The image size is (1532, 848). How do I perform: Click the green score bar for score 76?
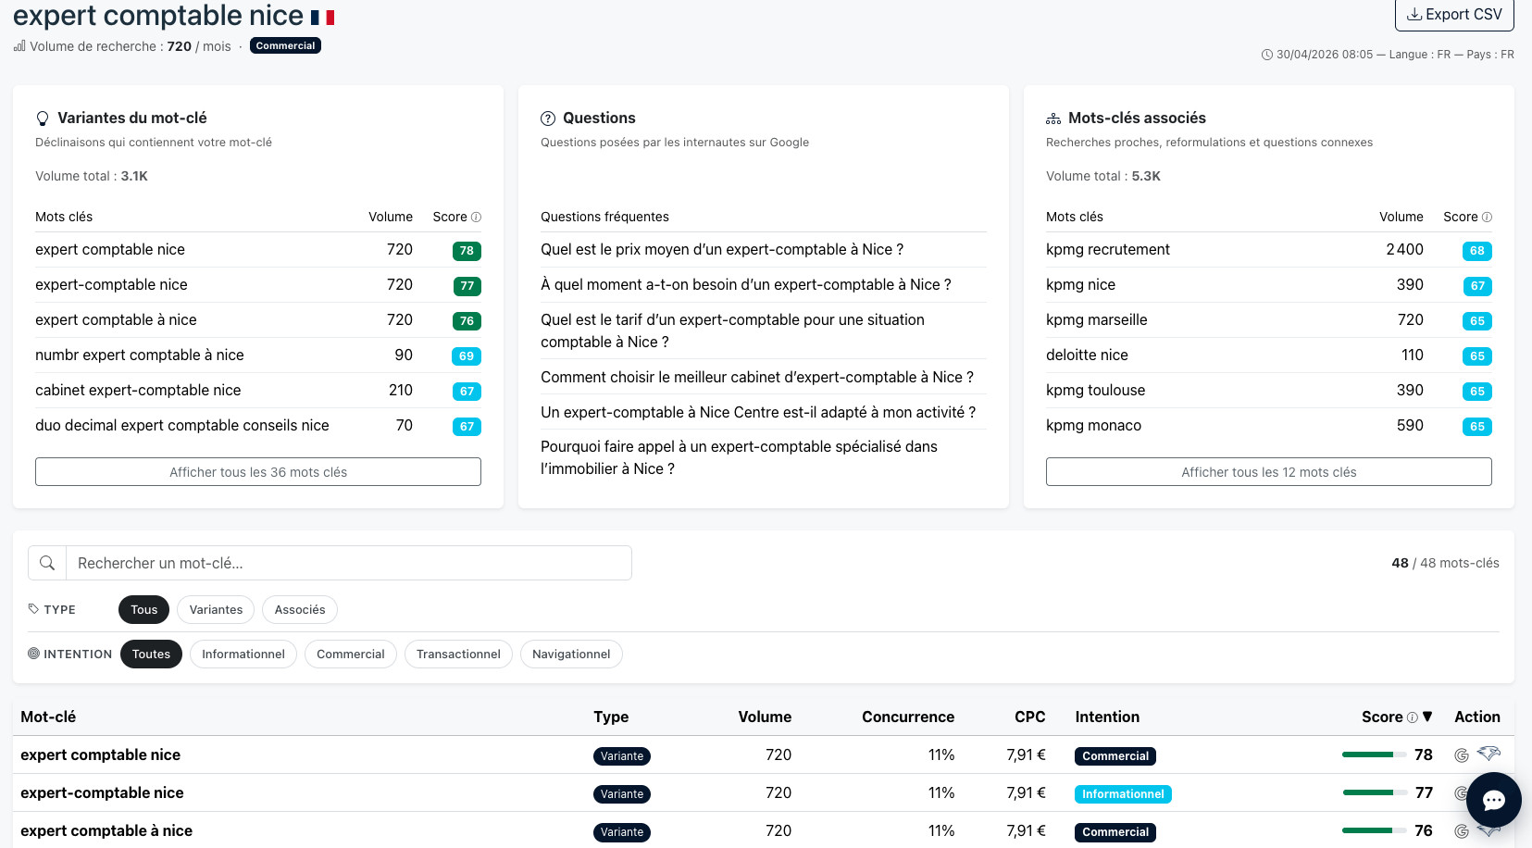[x=1374, y=830]
